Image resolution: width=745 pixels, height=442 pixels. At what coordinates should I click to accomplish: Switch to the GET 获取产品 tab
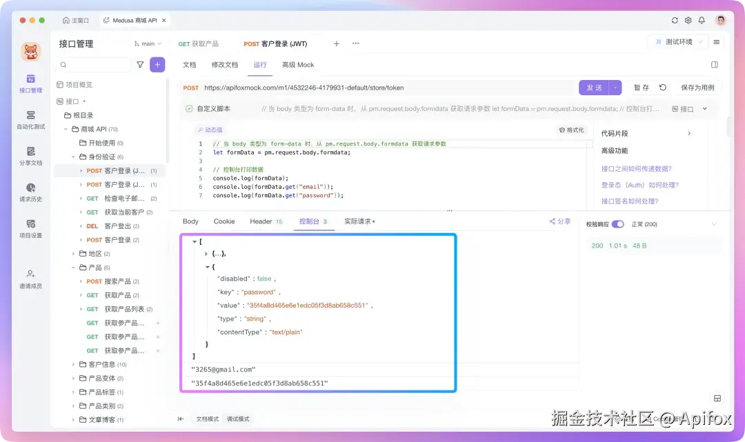click(x=199, y=43)
